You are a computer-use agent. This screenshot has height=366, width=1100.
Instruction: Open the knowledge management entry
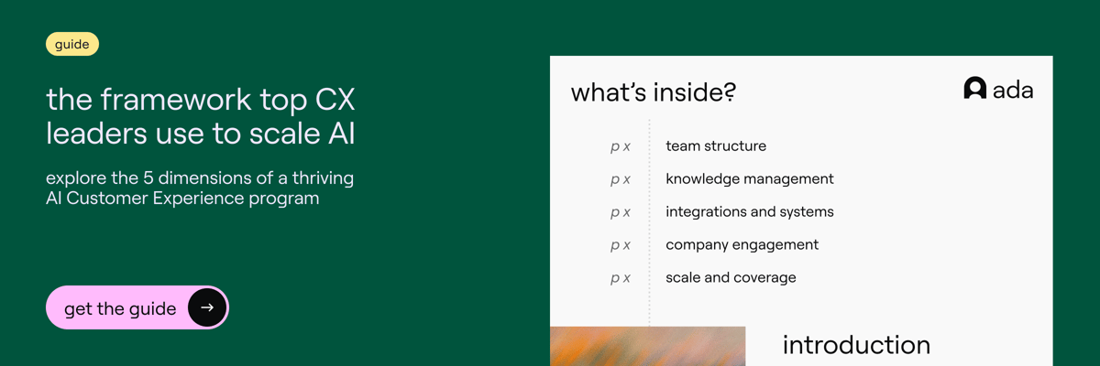[749, 178]
